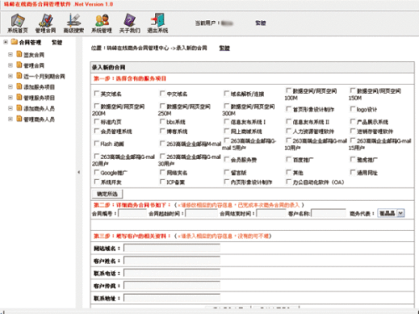Select 添加服务项目 in the sidebar tree
The image size is (419, 314).
point(39,87)
